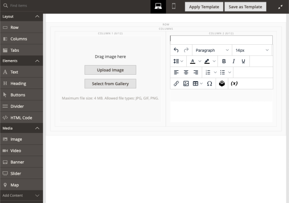Select the Banner item under Media

tap(17, 162)
